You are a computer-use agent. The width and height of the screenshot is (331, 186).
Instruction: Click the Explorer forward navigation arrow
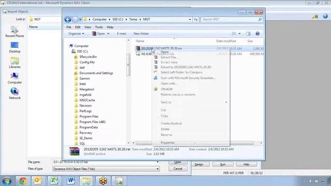75,20
